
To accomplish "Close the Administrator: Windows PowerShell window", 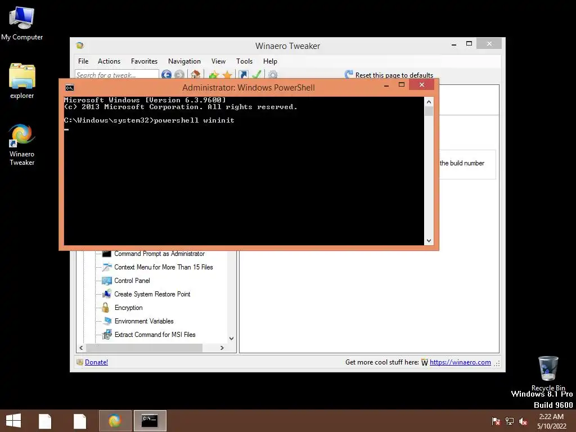I will point(422,85).
